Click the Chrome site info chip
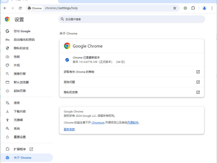The height and width of the screenshot is (163, 217). coord(35,8)
